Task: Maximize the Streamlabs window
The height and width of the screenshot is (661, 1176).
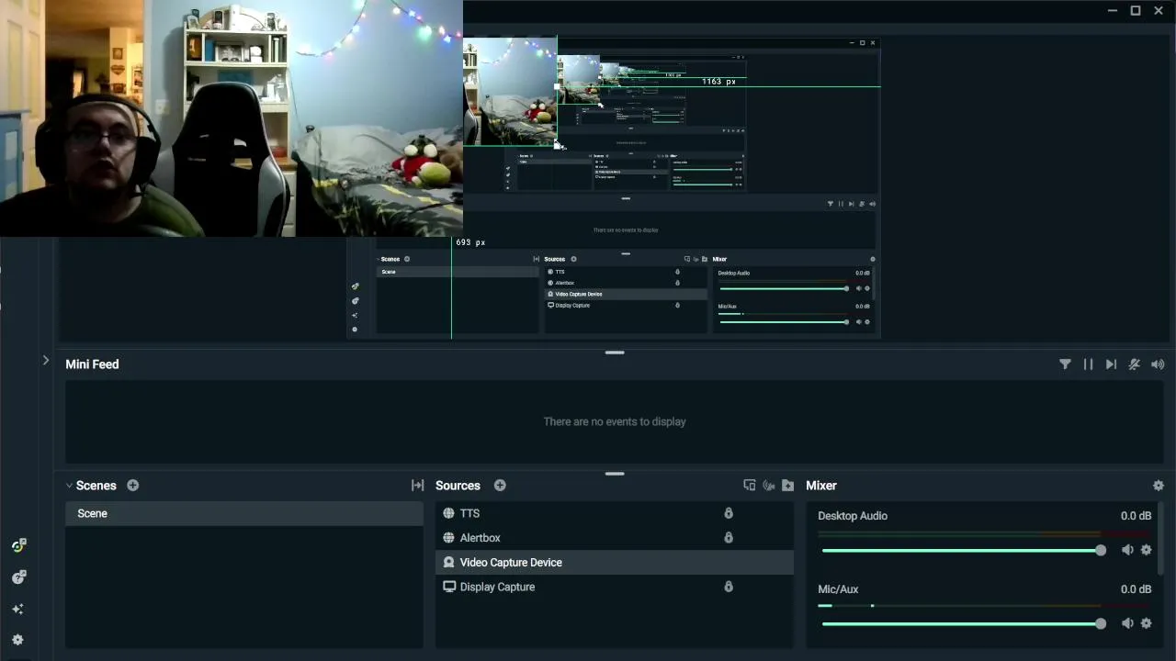Action: (x=1136, y=11)
